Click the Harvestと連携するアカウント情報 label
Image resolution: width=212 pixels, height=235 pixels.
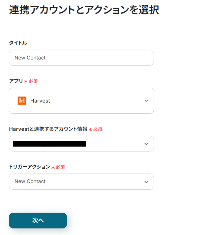coord(48,129)
